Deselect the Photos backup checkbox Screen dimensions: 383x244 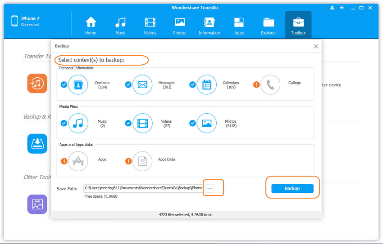click(192, 123)
